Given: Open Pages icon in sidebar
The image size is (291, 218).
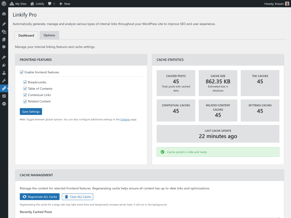Looking at the screenshot, I should (x=4, y=39).
